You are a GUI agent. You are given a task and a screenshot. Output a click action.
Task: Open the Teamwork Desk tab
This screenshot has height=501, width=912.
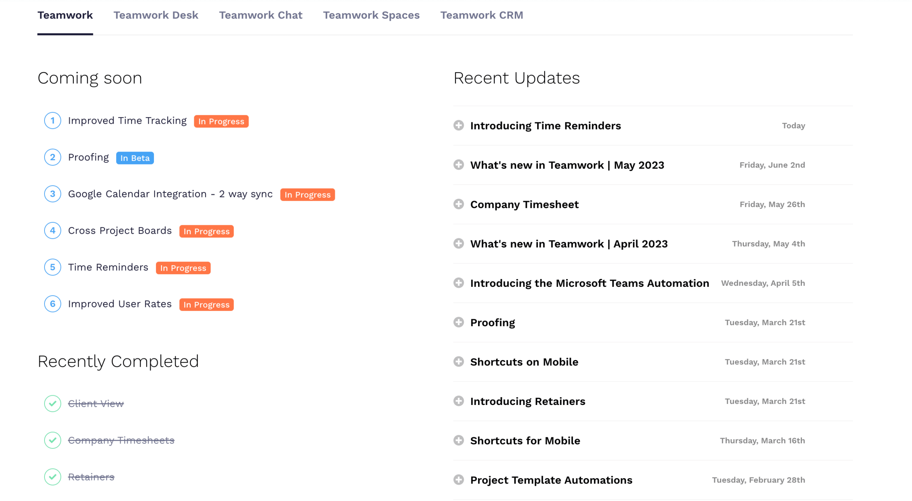tap(156, 15)
